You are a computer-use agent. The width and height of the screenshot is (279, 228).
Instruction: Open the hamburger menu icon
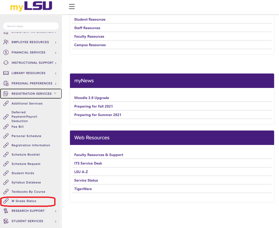click(x=72, y=7)
